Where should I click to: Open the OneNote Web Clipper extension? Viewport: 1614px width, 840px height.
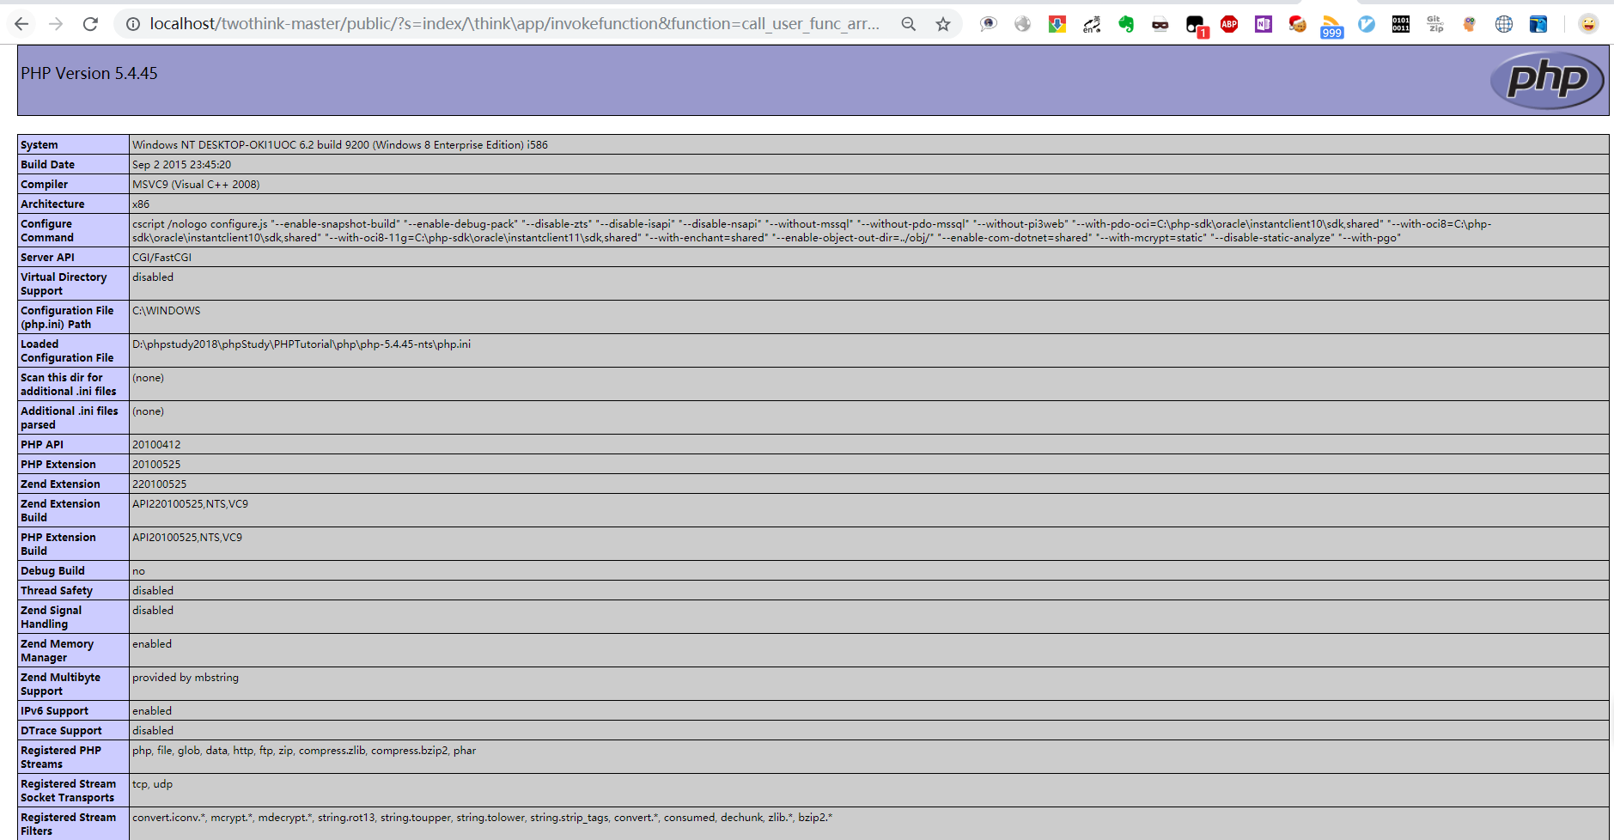pos(1263,23)
